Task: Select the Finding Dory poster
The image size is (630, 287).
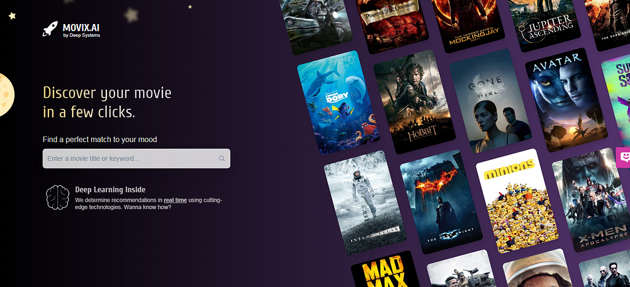Action: click(x=338, y=103)
